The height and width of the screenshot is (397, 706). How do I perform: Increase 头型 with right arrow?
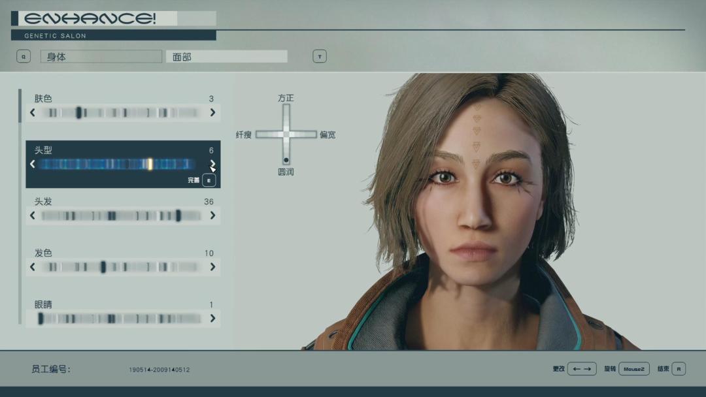[x=212, y=164]
